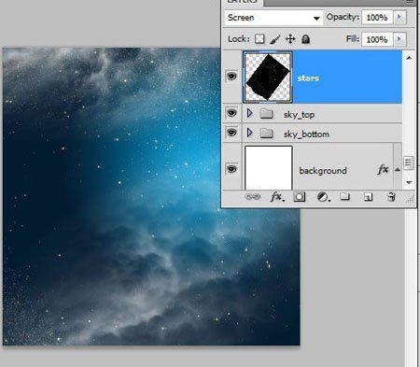Hide the stars layer

[x=231, y=77]
